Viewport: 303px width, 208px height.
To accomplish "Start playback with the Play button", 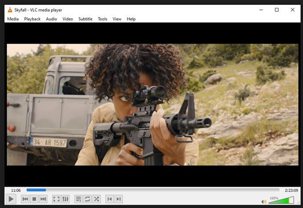I will (11, 199).
